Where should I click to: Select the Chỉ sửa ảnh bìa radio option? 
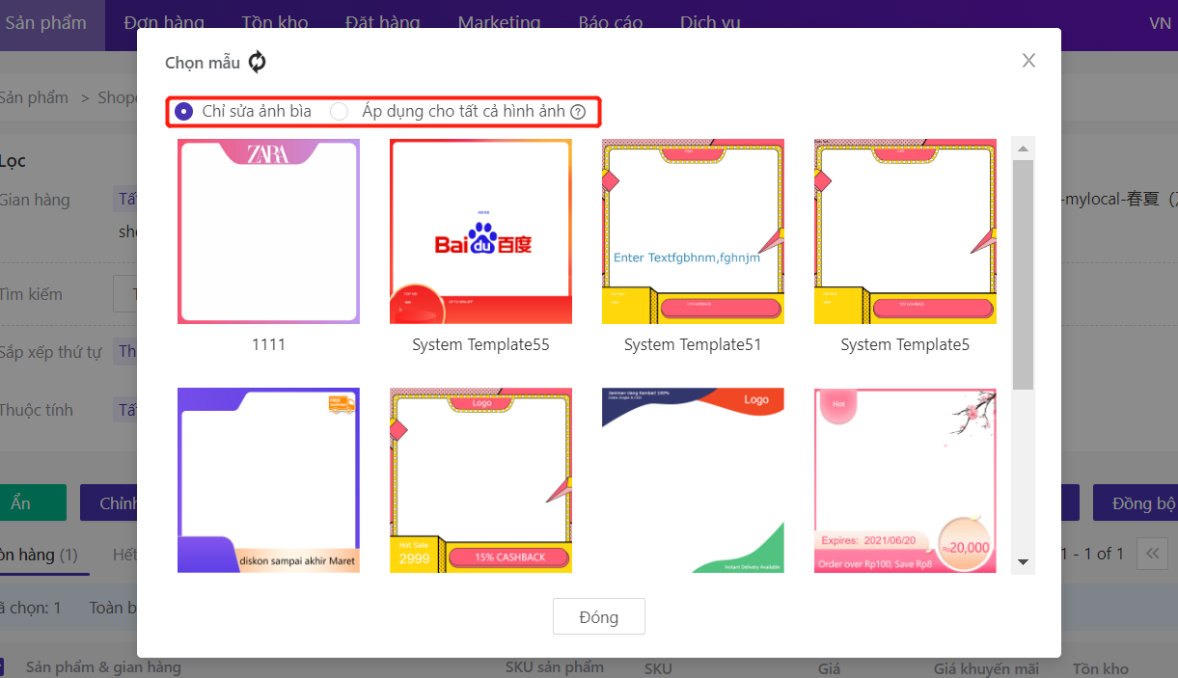(x=183, y=112)
